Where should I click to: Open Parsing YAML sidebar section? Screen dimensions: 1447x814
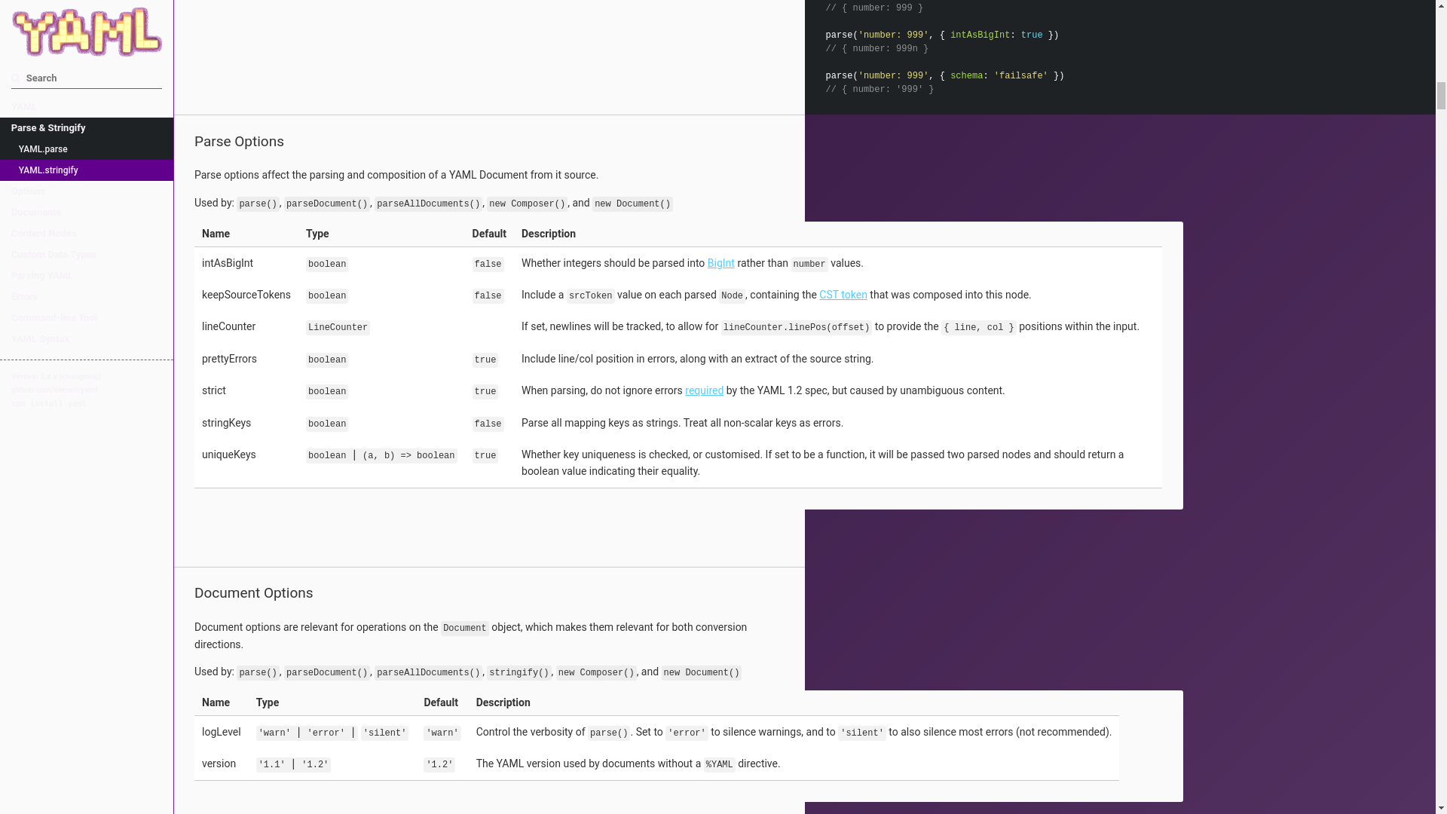pos(87,276)
